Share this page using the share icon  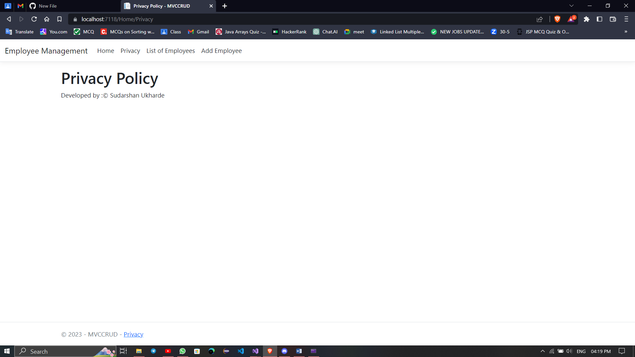(x=540, y=19)
